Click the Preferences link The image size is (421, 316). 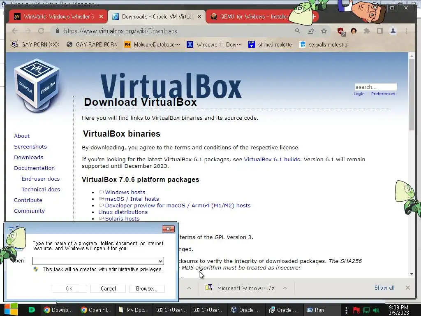[x=383, y=93]
